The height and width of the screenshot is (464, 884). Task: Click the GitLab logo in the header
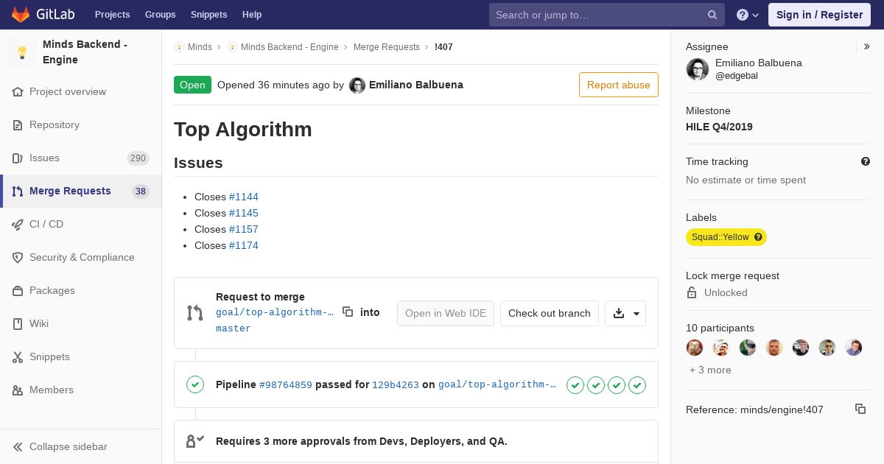click(42, 14)
